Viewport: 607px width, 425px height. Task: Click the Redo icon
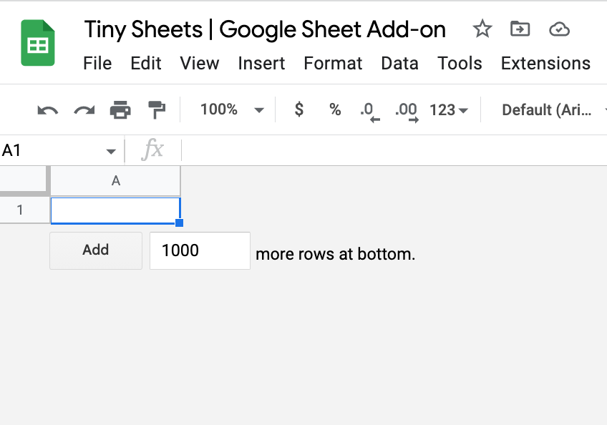click(83, 109)
